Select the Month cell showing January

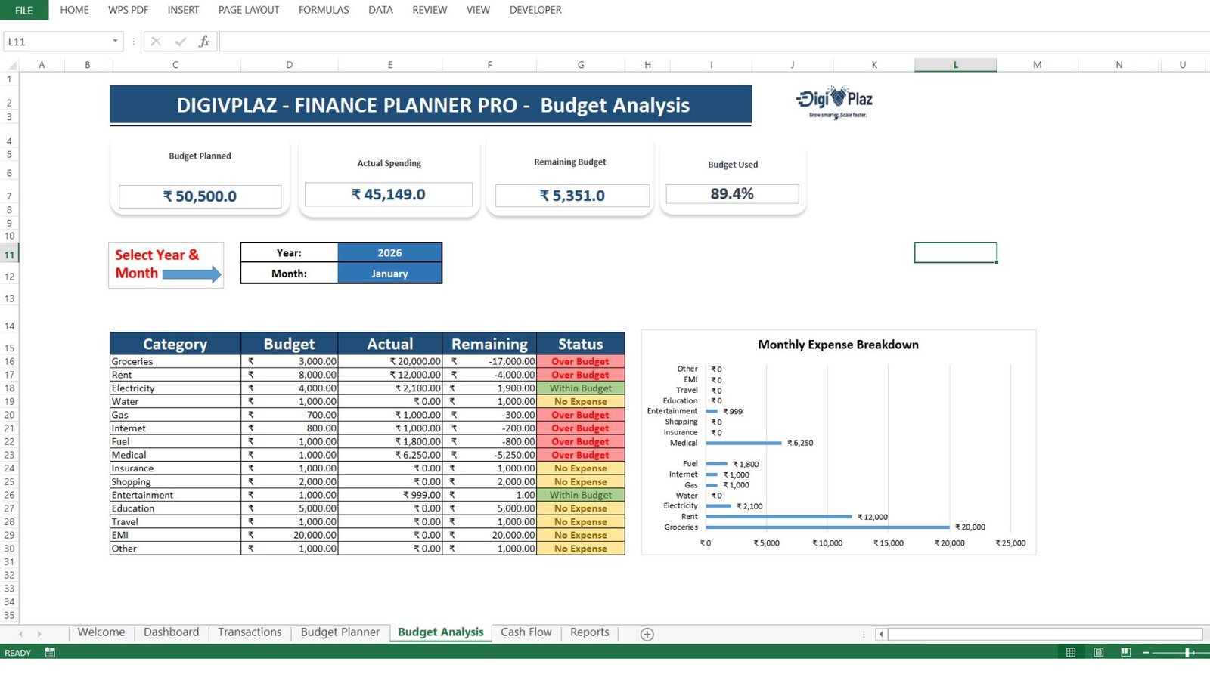tap(389, 274)
